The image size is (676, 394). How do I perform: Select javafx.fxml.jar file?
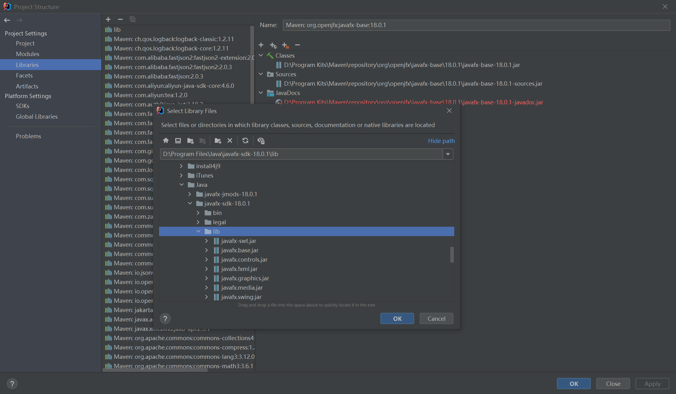pyautogui.click(x=239, y=269)
